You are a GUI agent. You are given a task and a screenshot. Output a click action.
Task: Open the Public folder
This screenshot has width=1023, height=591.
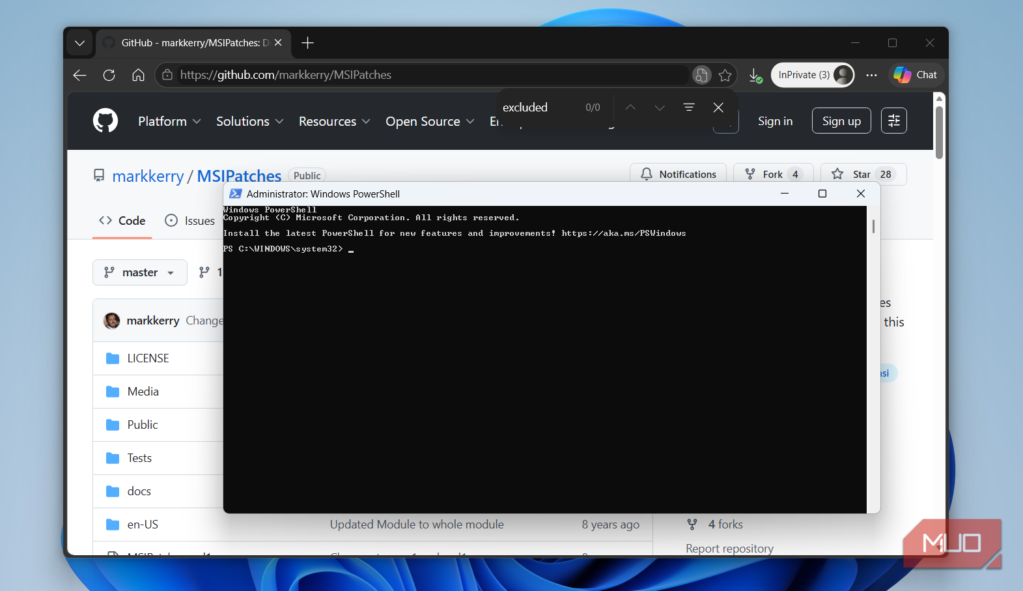(143, 425)
